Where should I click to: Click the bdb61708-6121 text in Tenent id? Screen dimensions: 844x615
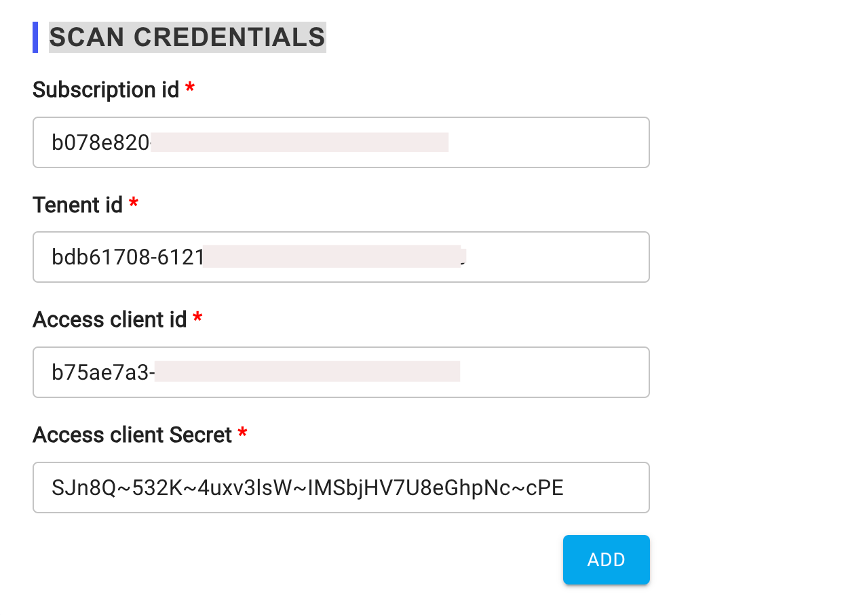click(x=128, y=257)
